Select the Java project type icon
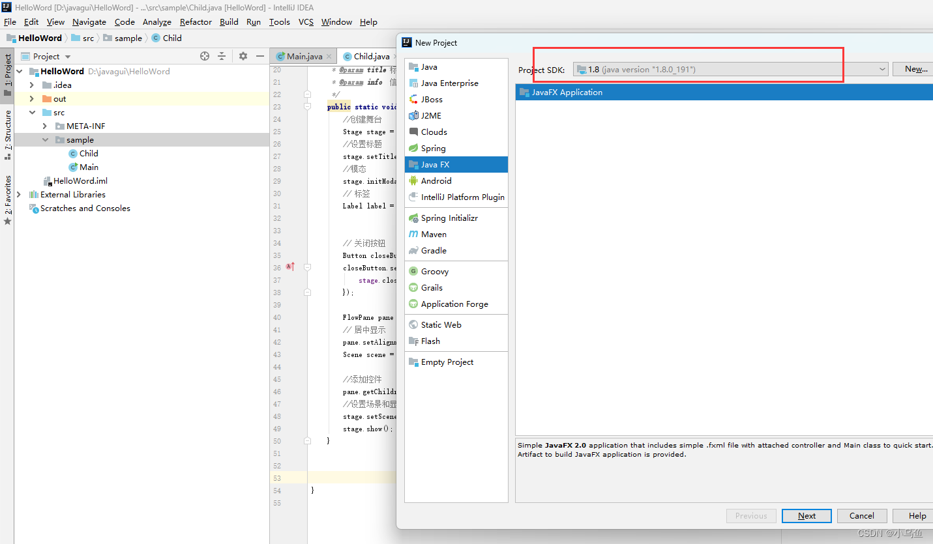Viewport: 933px width, 544px height. coord(413,66)
